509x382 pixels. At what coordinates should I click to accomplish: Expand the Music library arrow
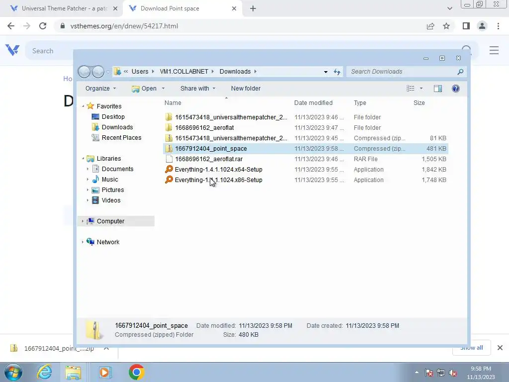coord(87,179)
